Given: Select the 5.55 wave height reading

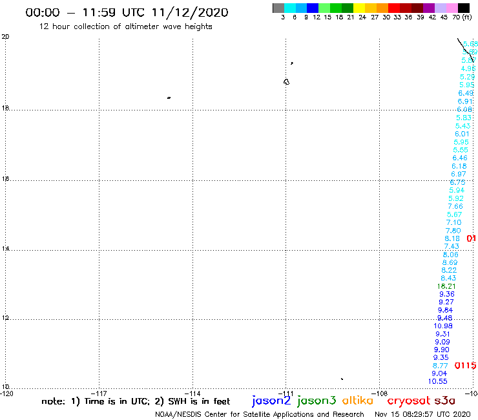Looking at the screenshot, I should (x=461, y=150).
